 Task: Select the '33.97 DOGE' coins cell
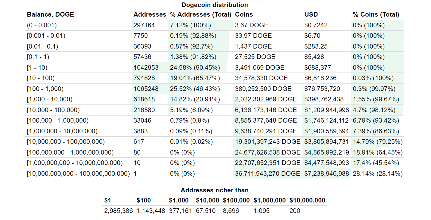click(x=254, y=36)
